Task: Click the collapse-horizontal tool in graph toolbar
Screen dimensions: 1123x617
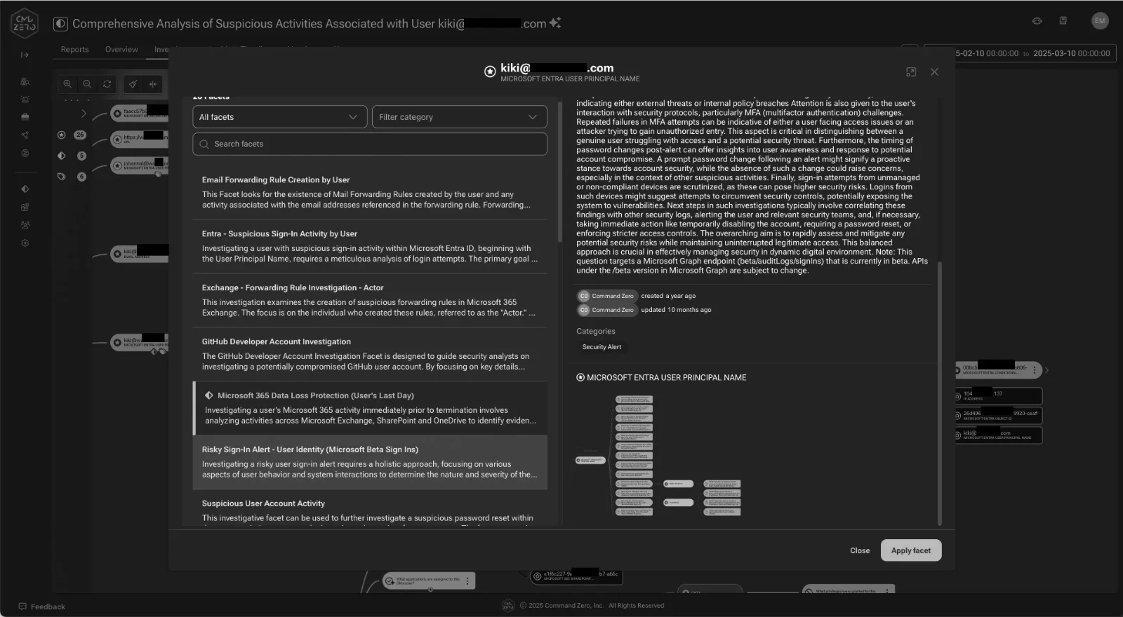Action: click(x=153, y=84)
